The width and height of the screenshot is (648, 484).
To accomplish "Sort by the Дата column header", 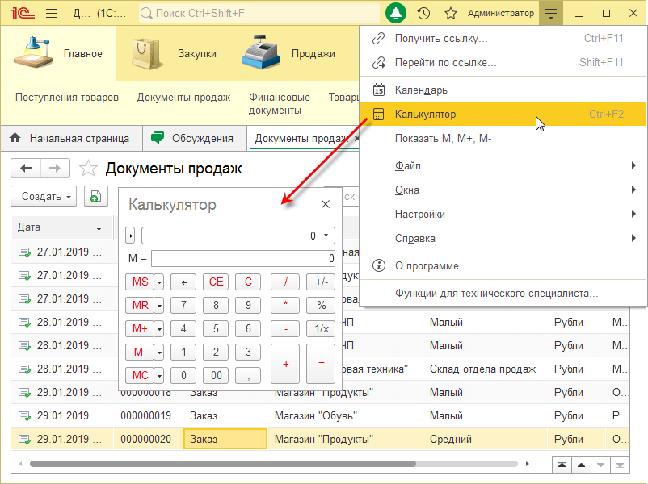I will (x=61, y=227).
